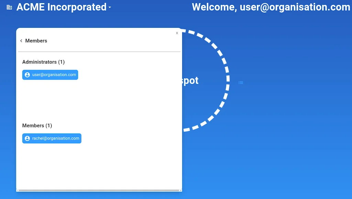
Task: Dismiss the Members panel with the X
Action: [x=177, y=33]
